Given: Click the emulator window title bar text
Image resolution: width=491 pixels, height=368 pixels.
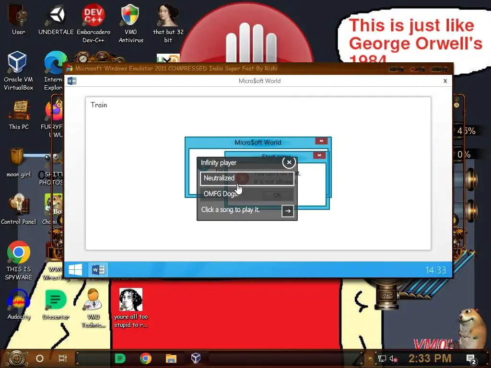Looking at the screenshot, I should click(x=176, y=69).
